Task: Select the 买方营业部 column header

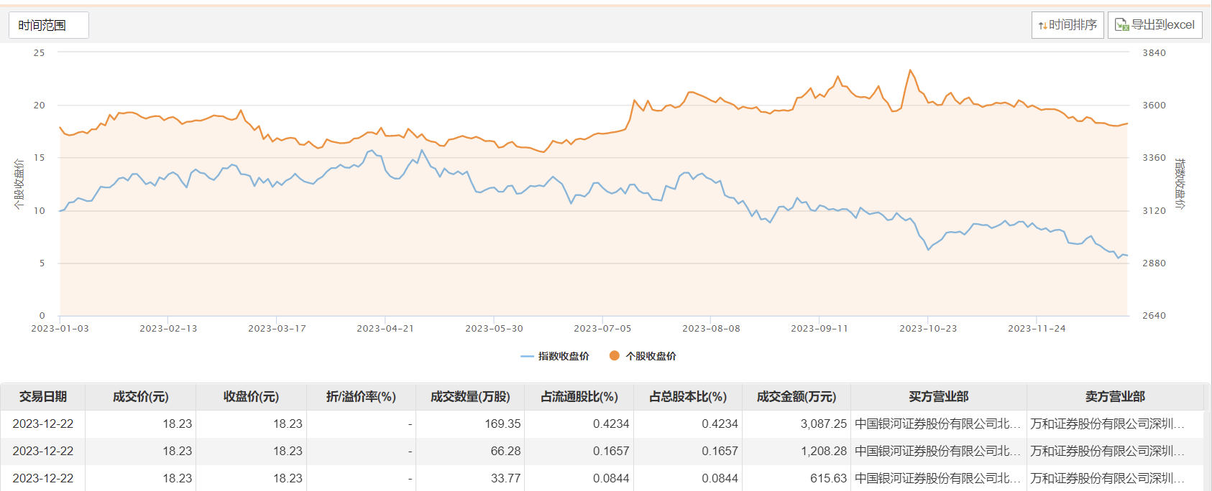Action: [938, 397]
